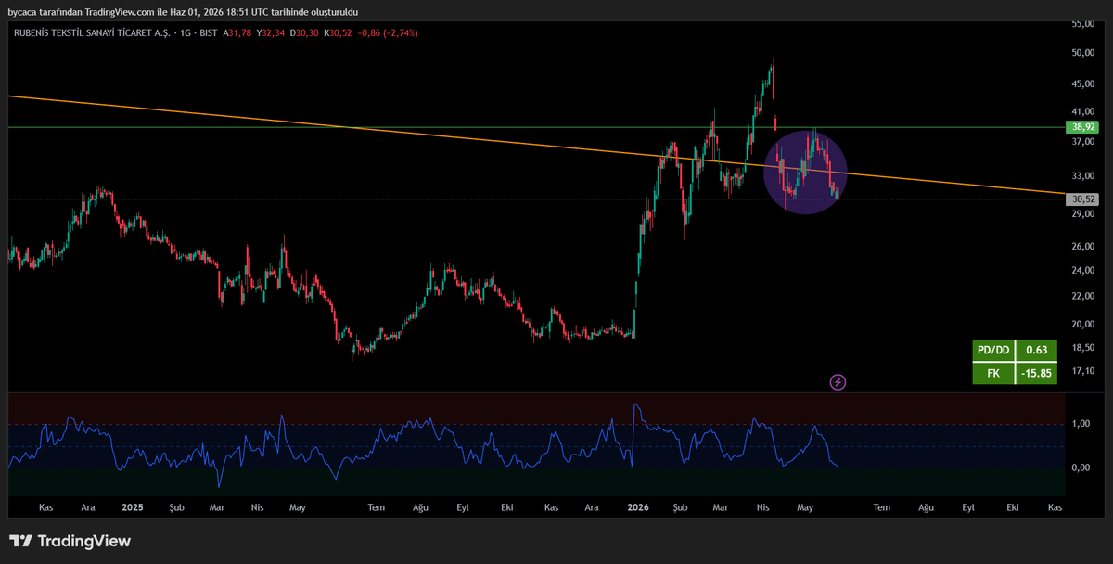This screenshot has width=1113, height=564.
Task: Click the purple lightning bolt icon
Action: pos(838,381)
